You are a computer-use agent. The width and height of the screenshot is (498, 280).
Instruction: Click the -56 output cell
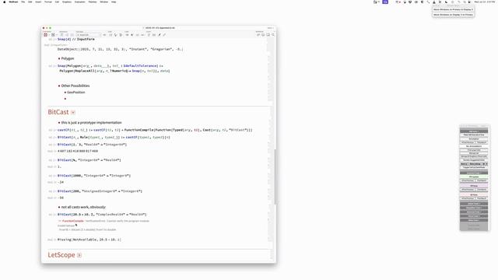[x=61, y=198]
